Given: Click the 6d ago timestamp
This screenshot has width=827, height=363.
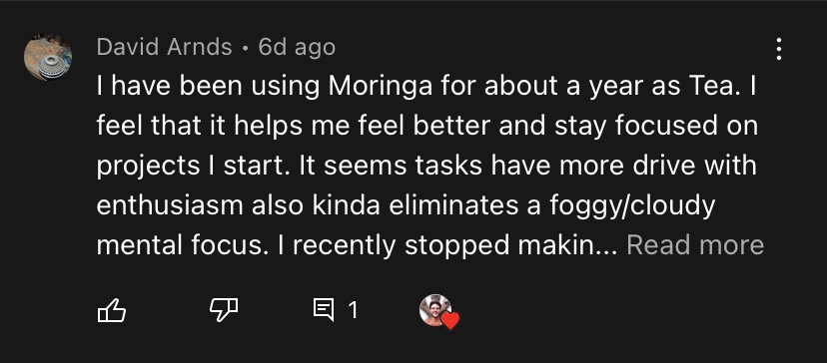Looking at the screenshot, I should coord(297,48).
